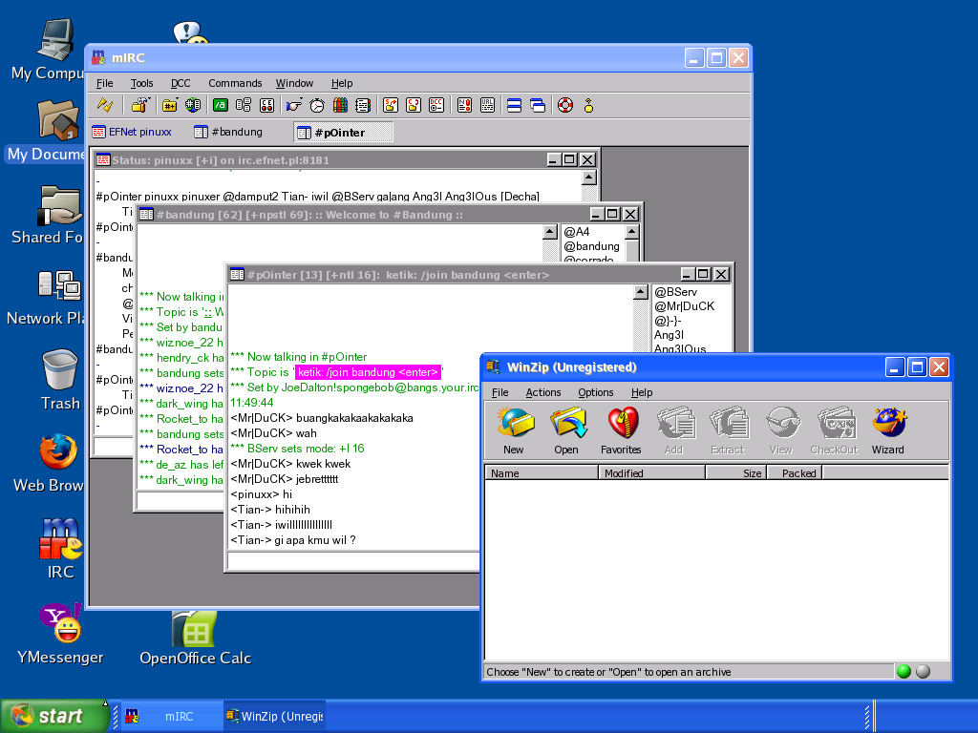Open the DCC menu in mIRC

181,83
